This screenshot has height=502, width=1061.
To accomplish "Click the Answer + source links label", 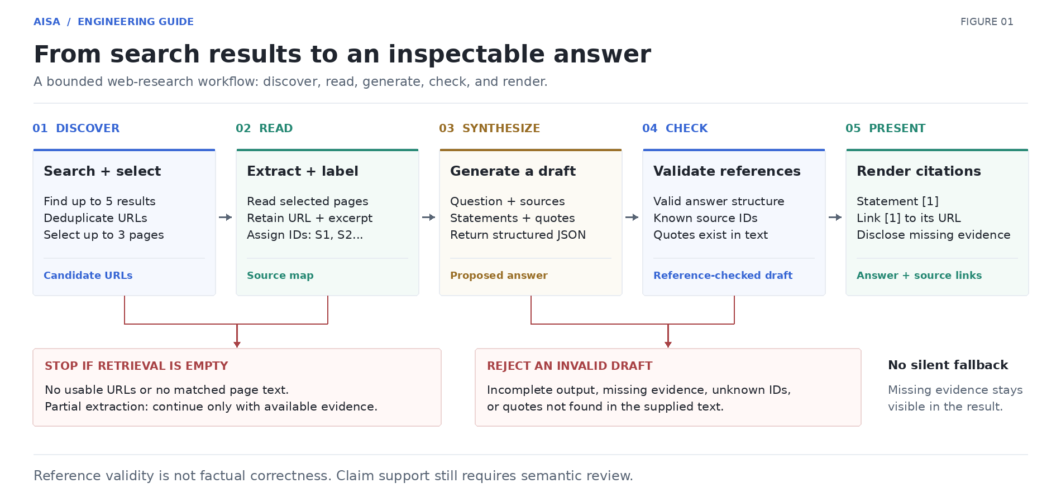I will click(919, 276).
